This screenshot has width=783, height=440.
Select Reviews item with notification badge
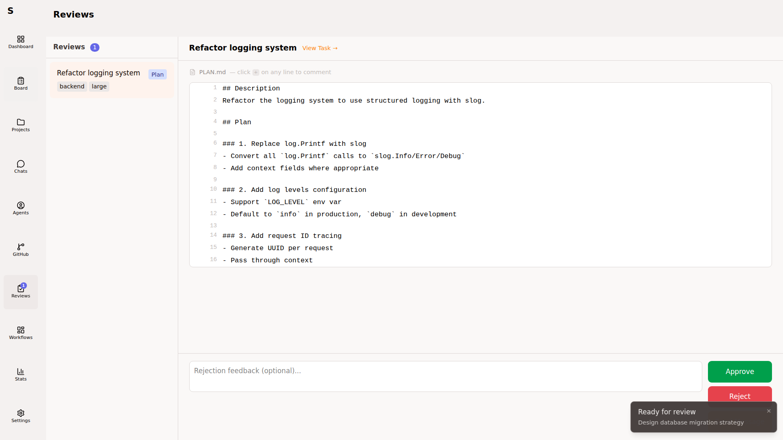(21, 291)
